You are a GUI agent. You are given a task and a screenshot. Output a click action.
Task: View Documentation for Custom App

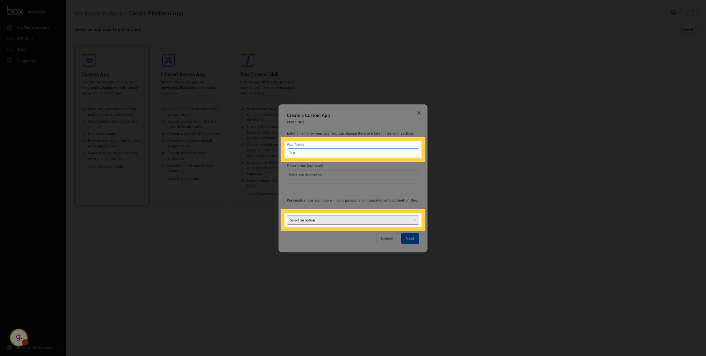(106, 166)
